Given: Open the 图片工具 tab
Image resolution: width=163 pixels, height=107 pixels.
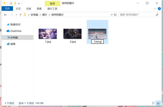Looking at the screenshot, I should [52, 9].
